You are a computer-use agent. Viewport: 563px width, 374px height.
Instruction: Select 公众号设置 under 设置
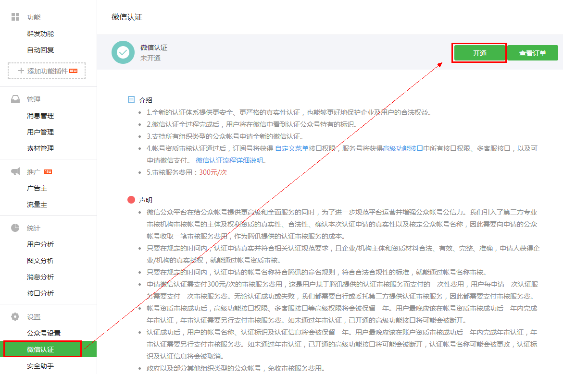(x=44, y=333)
